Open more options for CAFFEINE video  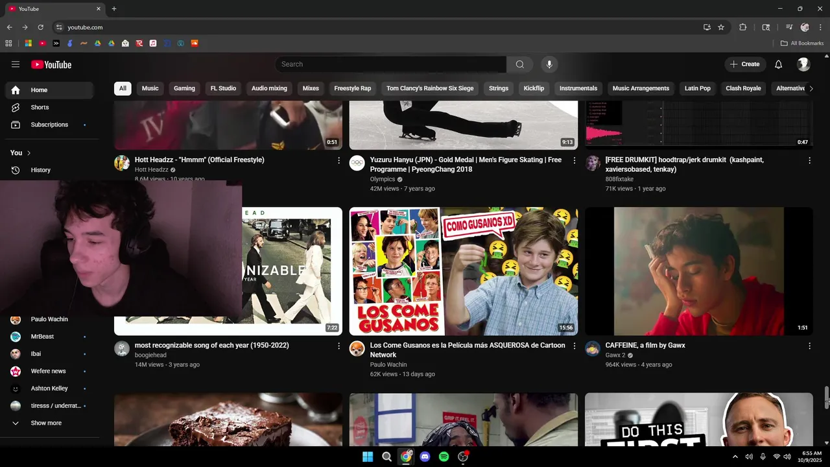coord(809,346)
